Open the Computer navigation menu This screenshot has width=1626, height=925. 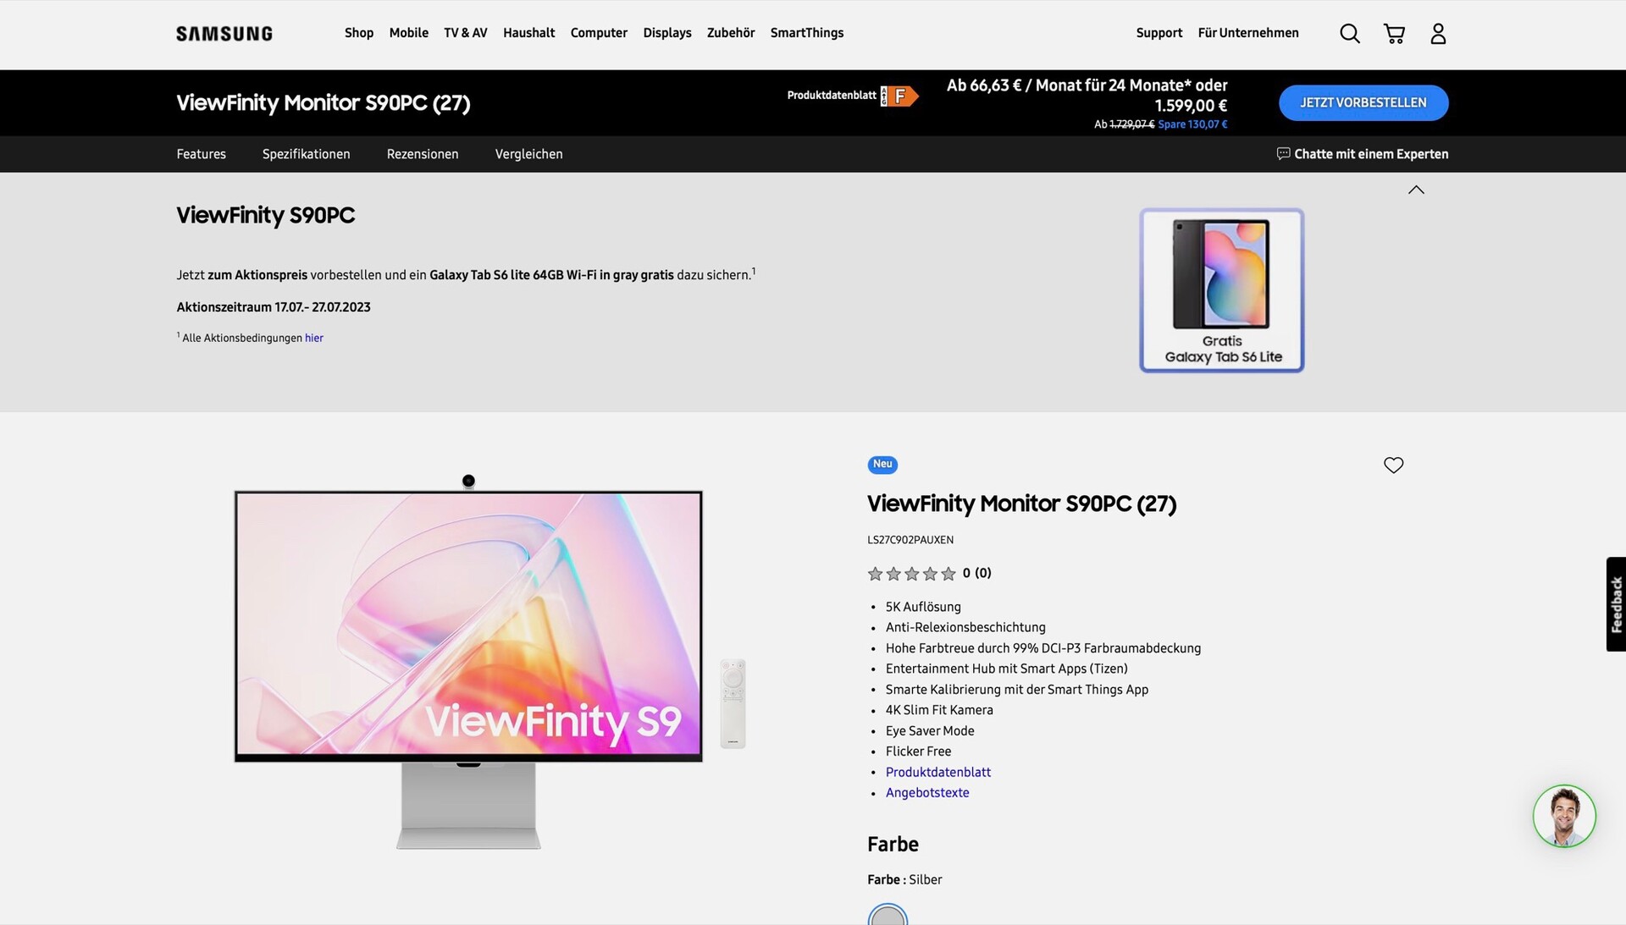[x=599, y=33]
